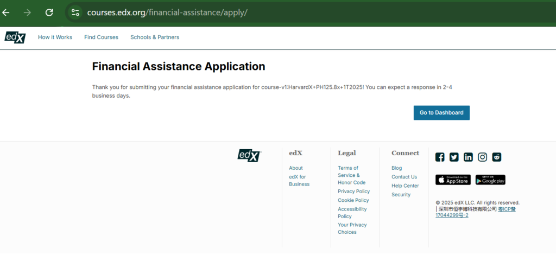Open the Help Center link
This screenshot has height=268, width=556.
point(405,186)
